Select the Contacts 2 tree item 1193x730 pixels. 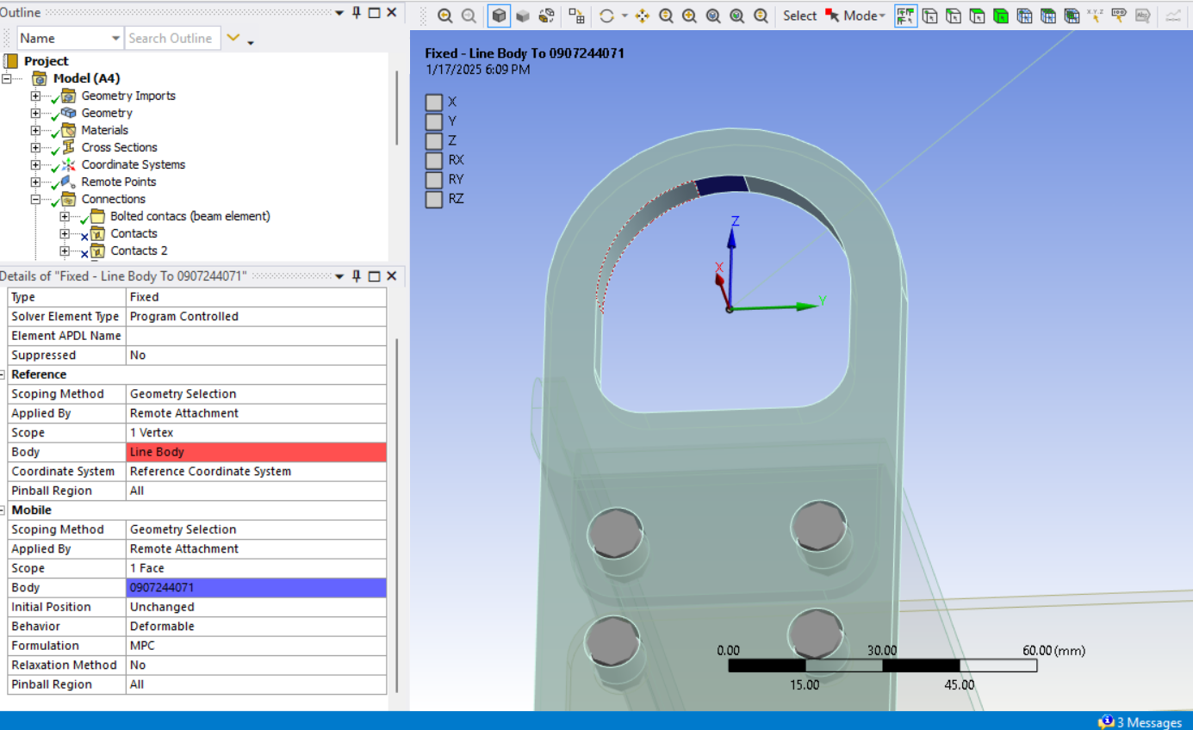click(139, 251)
